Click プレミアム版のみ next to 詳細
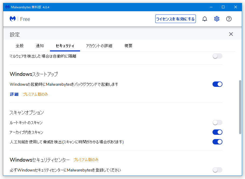 click(x=35, y=94)
